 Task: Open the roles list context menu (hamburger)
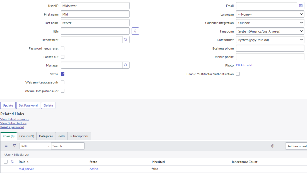pos(6,146)
